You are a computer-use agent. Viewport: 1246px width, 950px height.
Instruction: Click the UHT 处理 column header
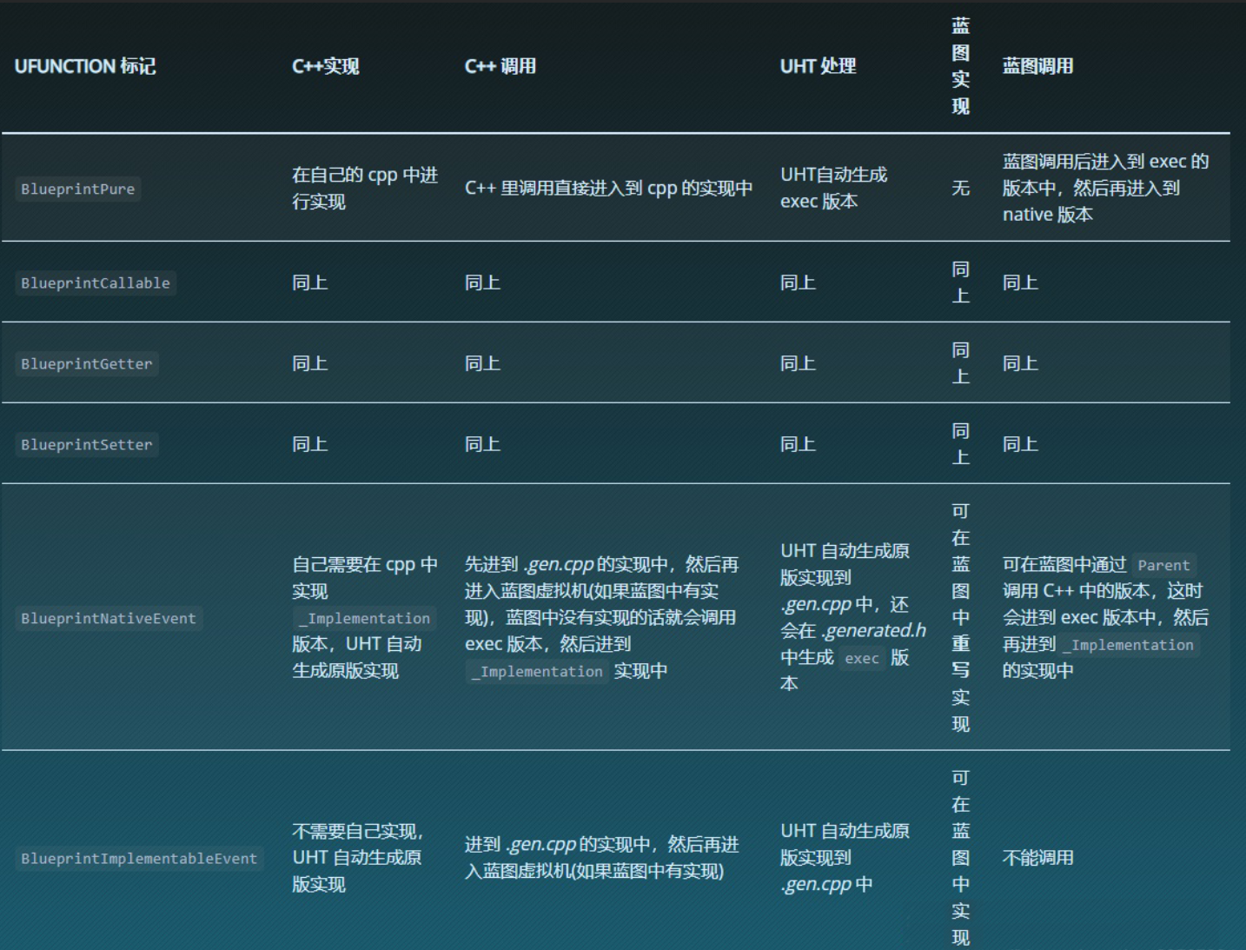(x=818, y=67)
